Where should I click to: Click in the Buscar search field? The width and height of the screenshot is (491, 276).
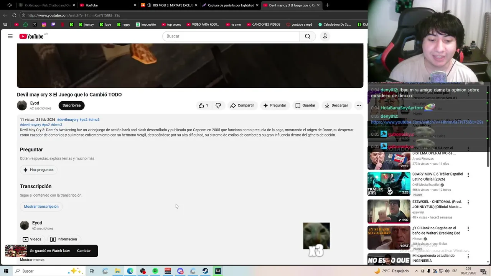point(231,36)
